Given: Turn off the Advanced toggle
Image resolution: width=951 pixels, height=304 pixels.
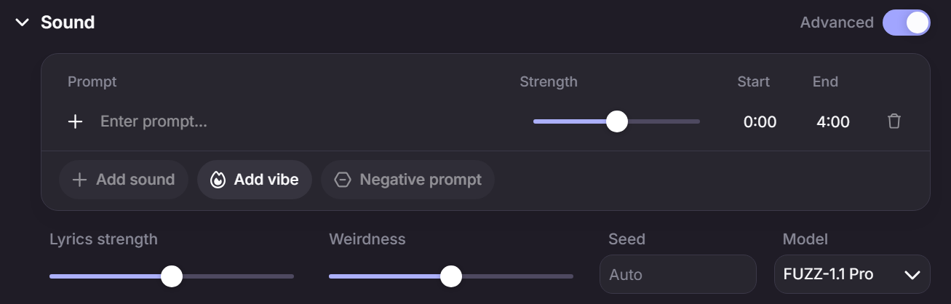Looking at the screenshot, I should pyautogui.click(x=907, y=23).
